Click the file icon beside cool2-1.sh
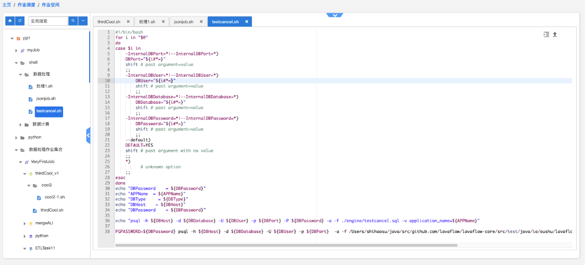Image resolution: width=585 pixels, height=265 pixels. tap(39, 197)
